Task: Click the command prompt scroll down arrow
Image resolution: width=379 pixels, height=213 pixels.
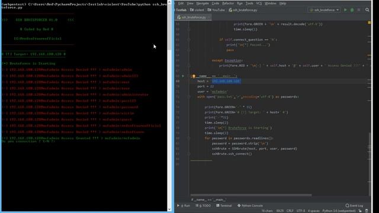Action: pos(169,209)
